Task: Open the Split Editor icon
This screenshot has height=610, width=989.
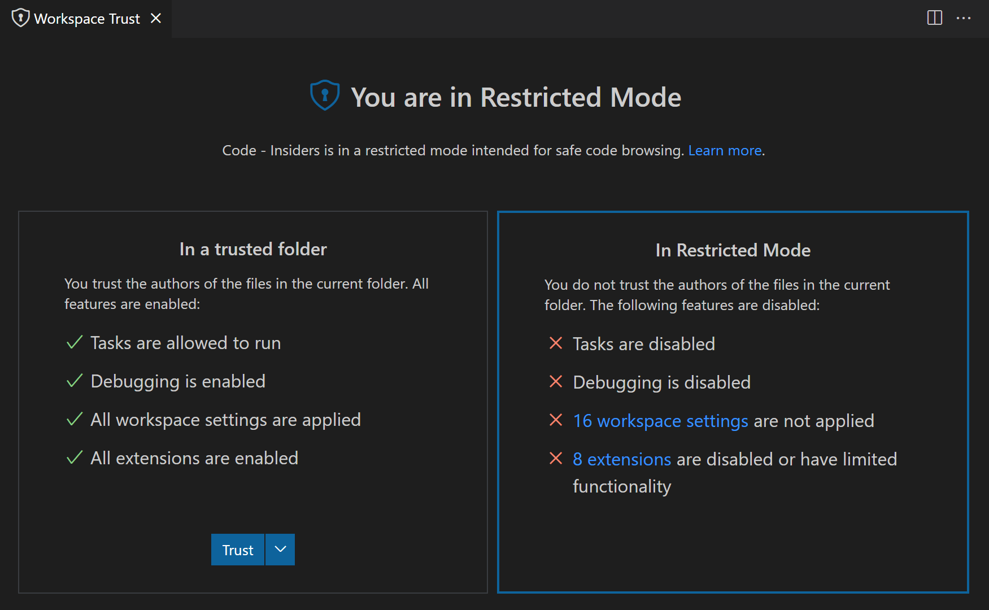Action: (935, 18)
